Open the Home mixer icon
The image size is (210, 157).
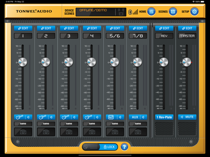pyautogui.click(x=151, y=11)
